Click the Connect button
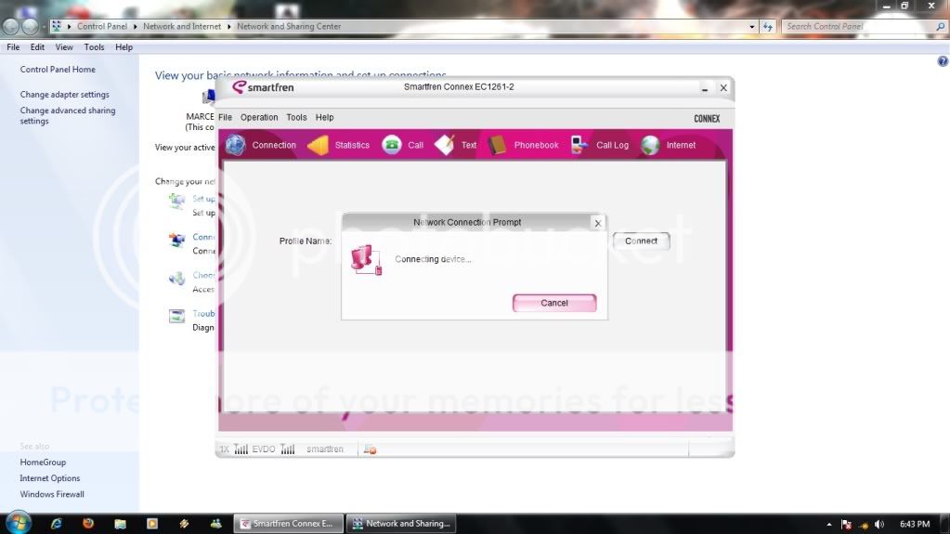Viewport: 950px width, 534px height. [641, 241]
